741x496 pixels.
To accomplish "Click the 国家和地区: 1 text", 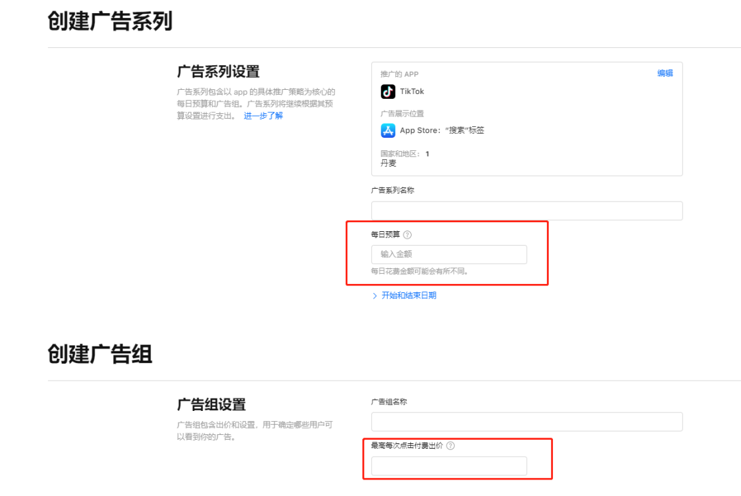I will click(405, 154).
